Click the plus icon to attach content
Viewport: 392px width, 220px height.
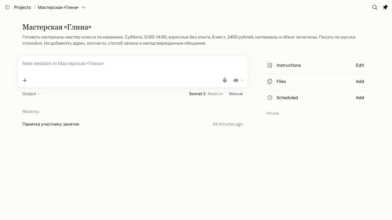[x=25, y=80]
